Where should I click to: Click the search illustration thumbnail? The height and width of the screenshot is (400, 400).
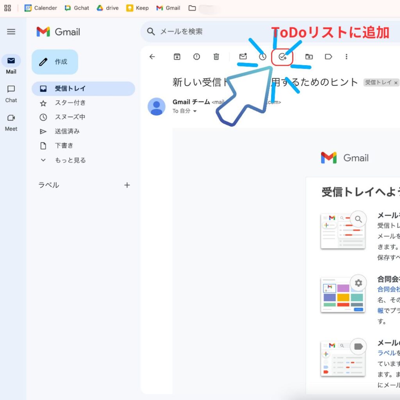[343, 230]
